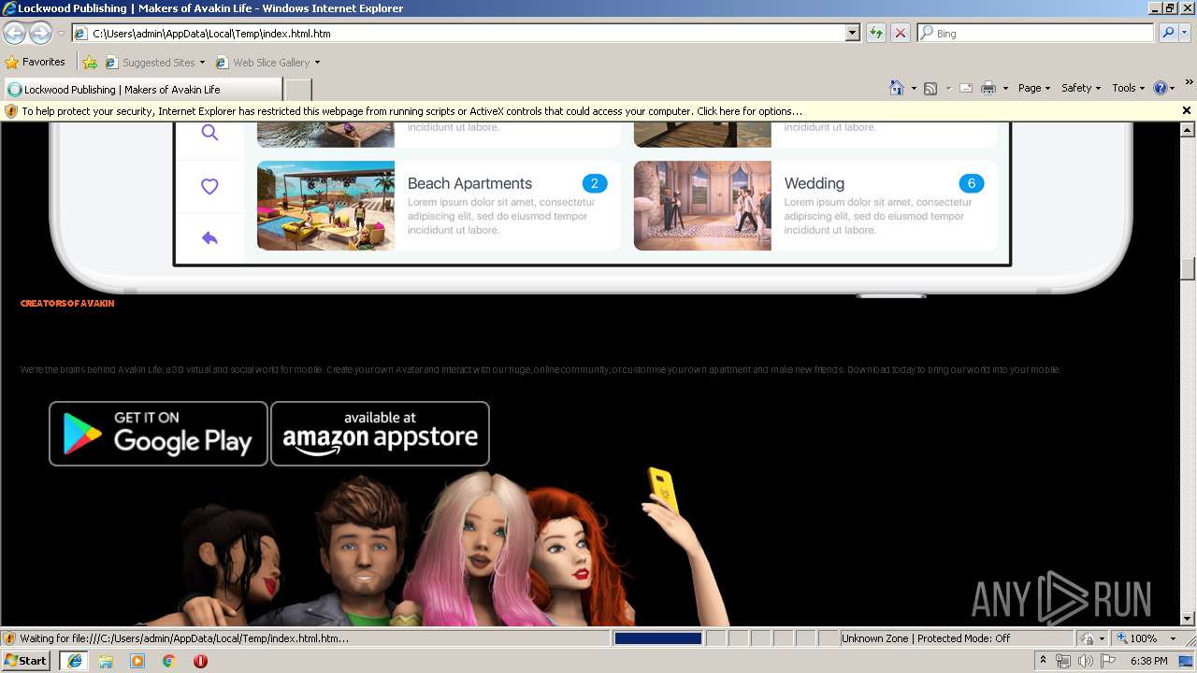1197x673 pixels.
Task: Click the status bar security lock icon
Action: tap(1088, 638)
